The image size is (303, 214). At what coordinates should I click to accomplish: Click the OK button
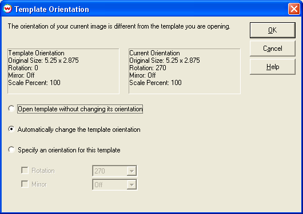(273, 30)
